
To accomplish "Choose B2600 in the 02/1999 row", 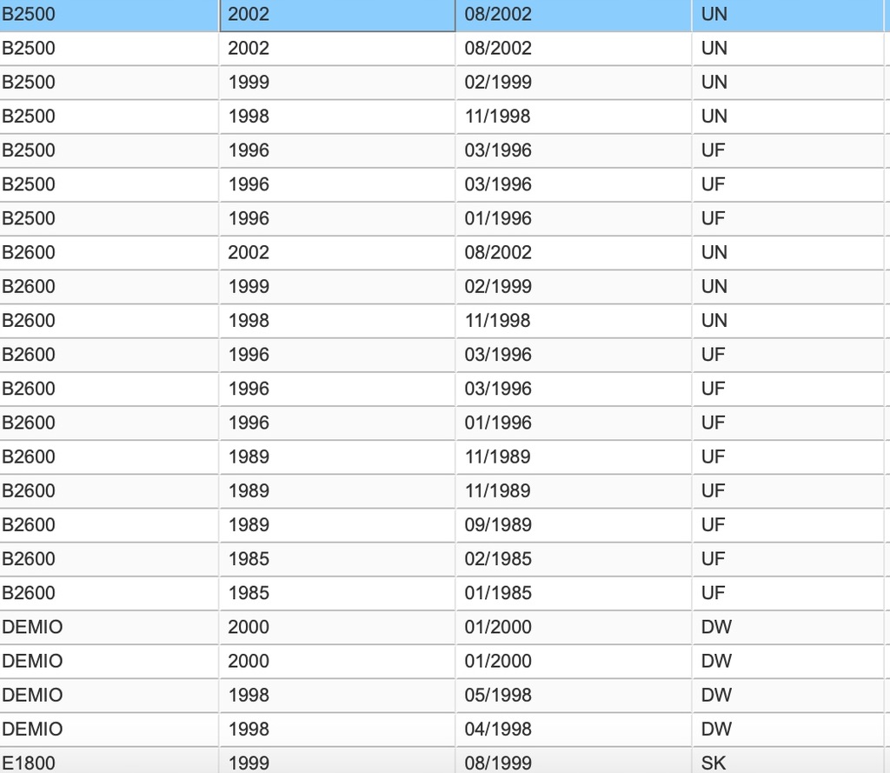I will coord(109,287).
